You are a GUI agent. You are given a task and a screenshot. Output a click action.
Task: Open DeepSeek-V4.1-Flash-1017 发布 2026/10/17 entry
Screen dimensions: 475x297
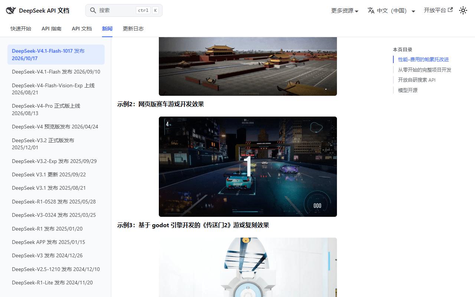(x=56, y=55)
